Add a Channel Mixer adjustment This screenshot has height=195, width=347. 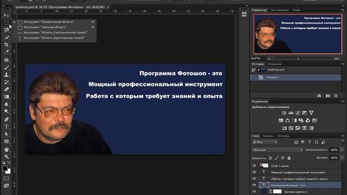[x=308, y=120]
